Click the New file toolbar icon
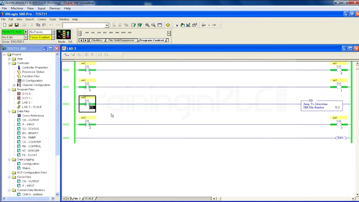359x202 pixels. coord(5,25)
